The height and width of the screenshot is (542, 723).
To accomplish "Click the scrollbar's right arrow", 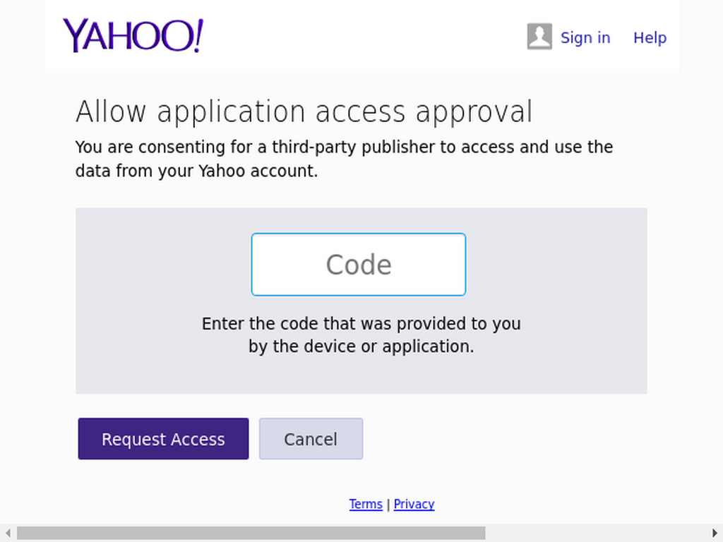I will [x=715, y=534].
